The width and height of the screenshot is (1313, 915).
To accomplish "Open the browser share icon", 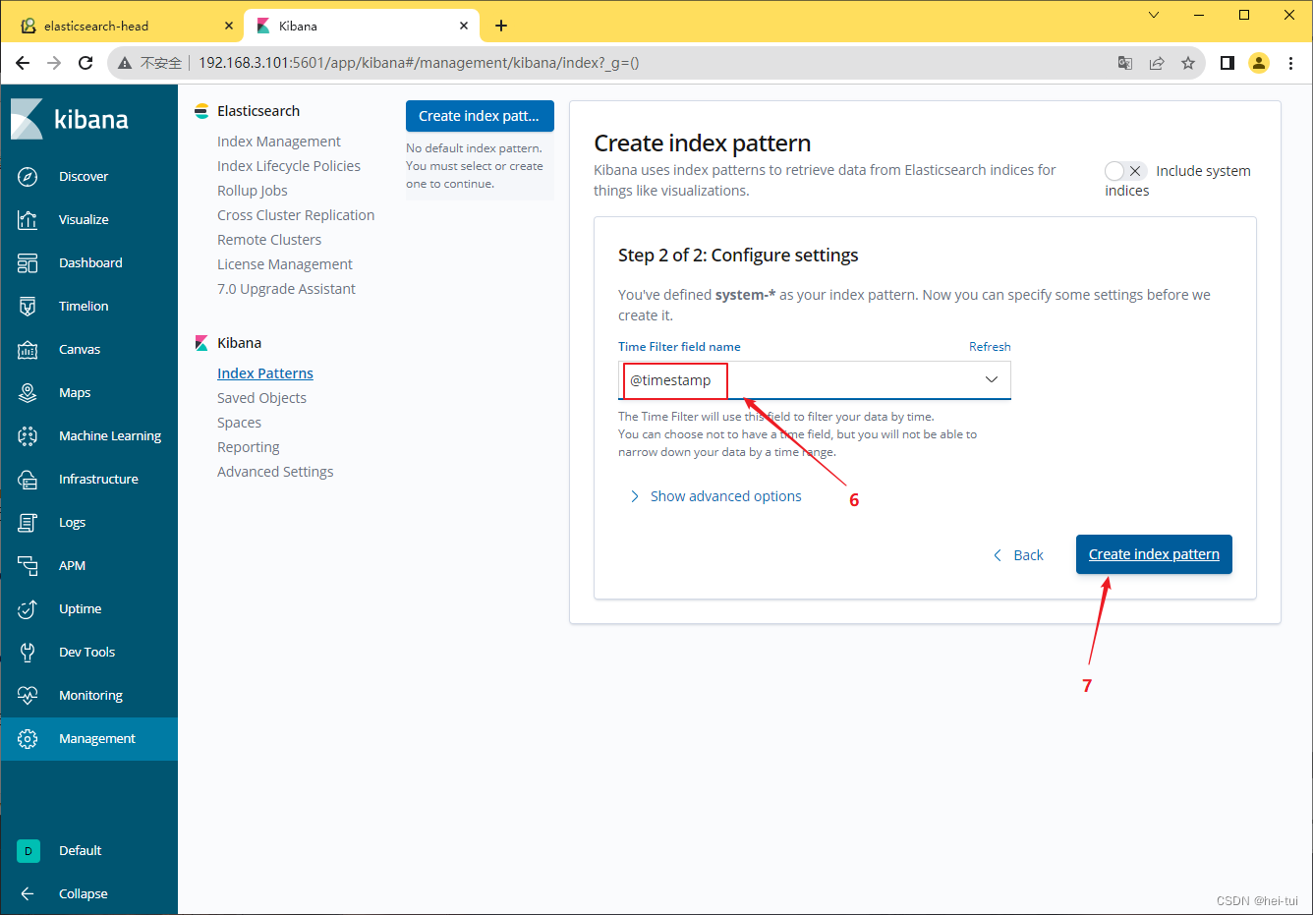I will click(1157, 63).
